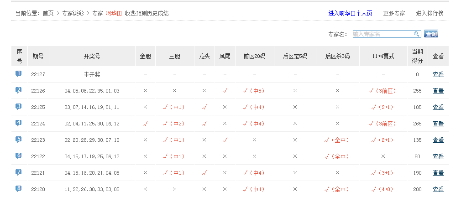Viewport: 461px width, 197px height.
Task: Click the row 4 sequence number badge
Action: (19, 123)
